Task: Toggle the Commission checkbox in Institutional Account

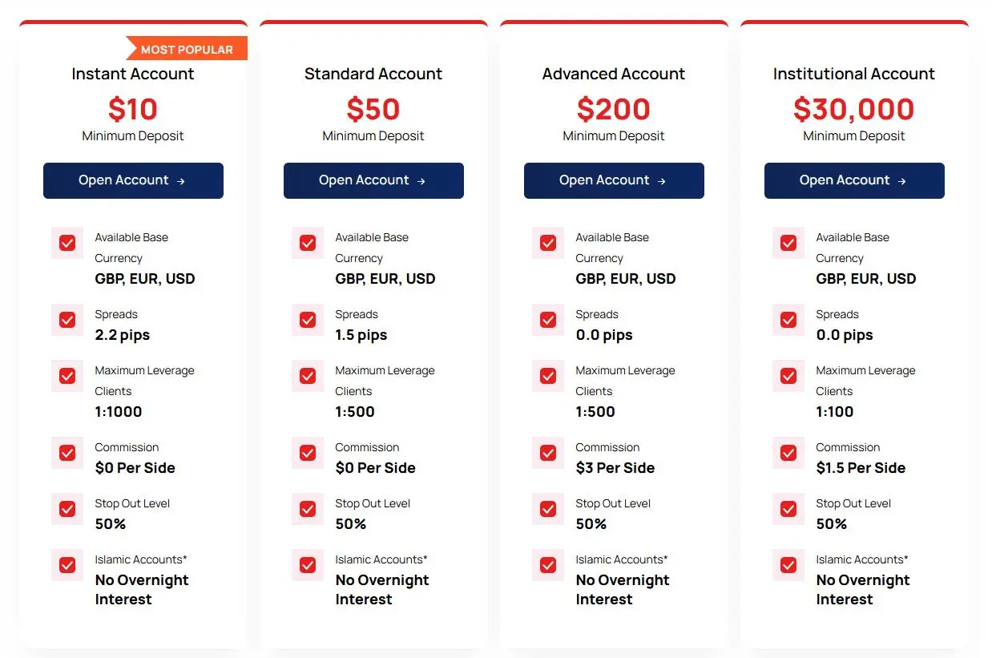Action: (788, 453)
